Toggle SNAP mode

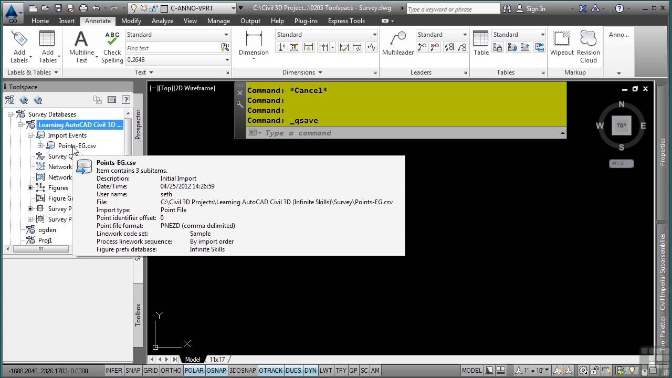point(133,371)
